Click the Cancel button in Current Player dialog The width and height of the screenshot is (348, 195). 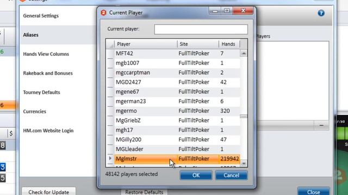231,175
